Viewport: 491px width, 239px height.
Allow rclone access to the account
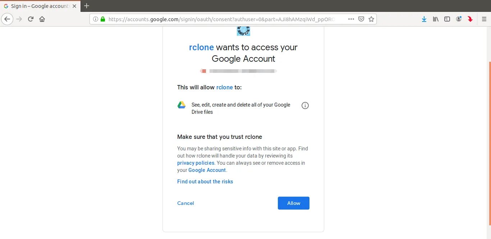[x=294, y=203]
